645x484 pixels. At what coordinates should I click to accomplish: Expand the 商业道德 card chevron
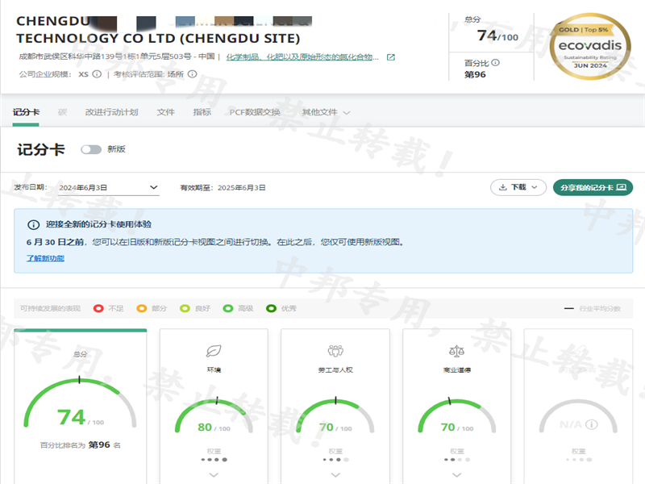[x=456, y=475]
